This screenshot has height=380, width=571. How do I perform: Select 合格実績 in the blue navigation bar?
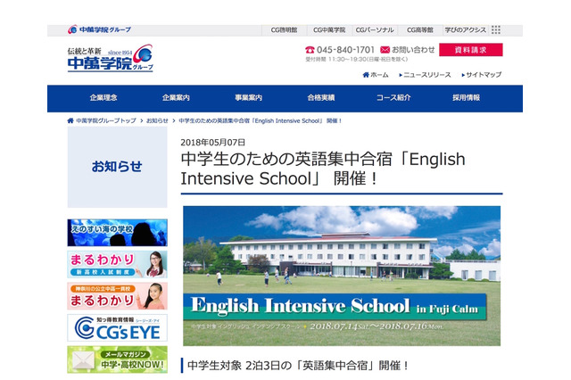(x=321, y=97)
